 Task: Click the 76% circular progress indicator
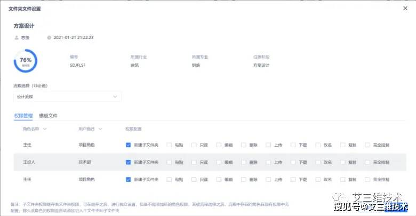(x=26, y=61)
